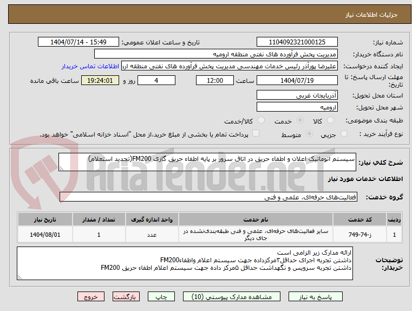This screenshot has width=412, height=311.
Task: Click the جزئیات اطلاعات نیاز page header
Action: 371,15
